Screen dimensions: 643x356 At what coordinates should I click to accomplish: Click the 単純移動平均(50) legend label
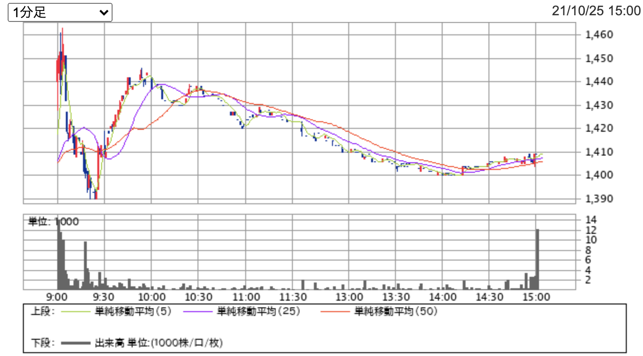pyautogui.click(x=396, y=312)
